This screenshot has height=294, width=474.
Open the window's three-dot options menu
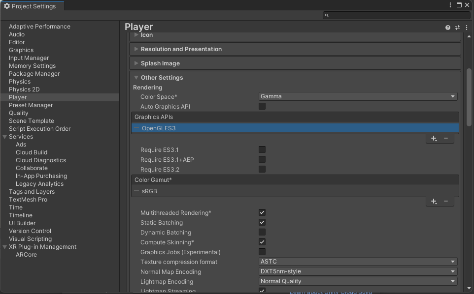450,5
